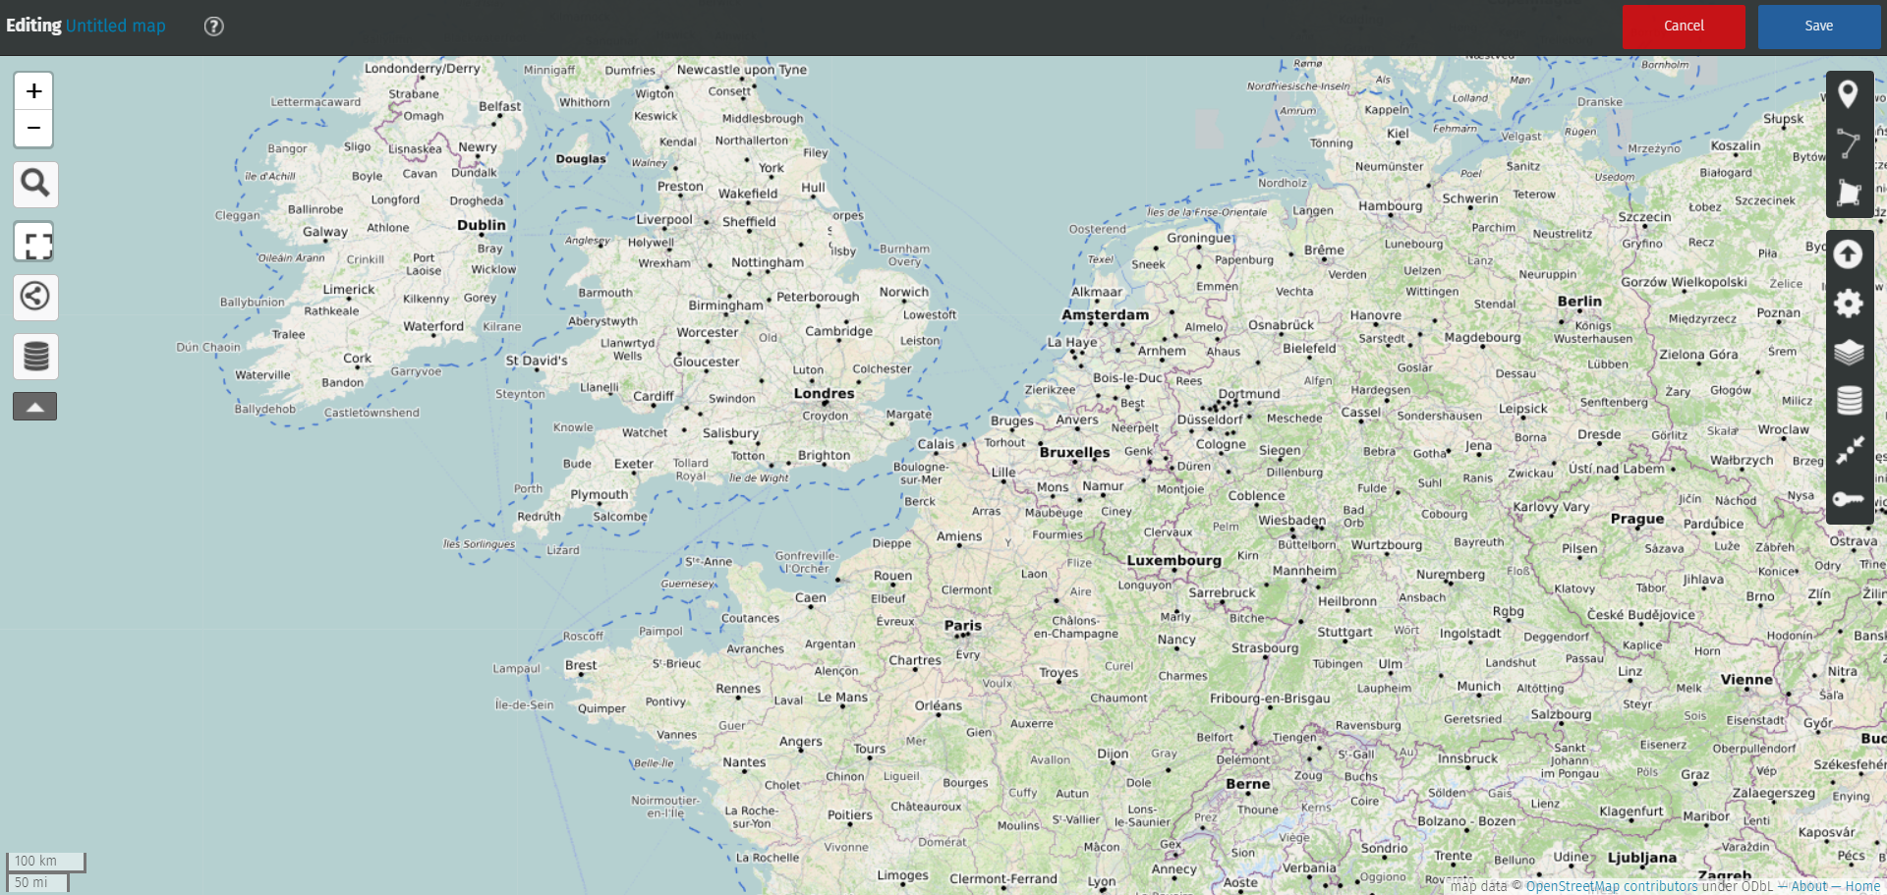Open OpenStreetMap contributors link
1887x895 pixels.
point(1612,886)
